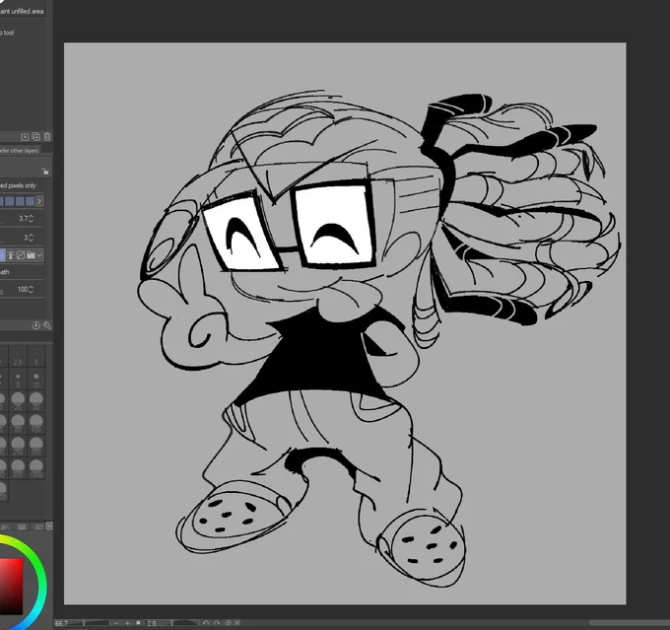Open the color panel menu dropdown
This screenshot has height=630, width=670.
click(49, 526)
